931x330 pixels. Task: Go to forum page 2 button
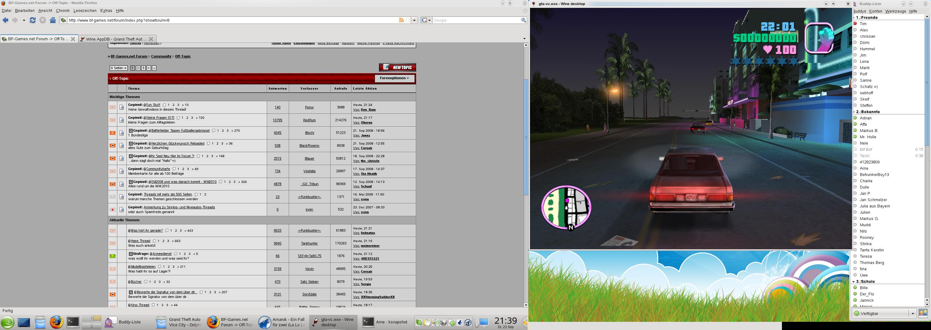coord(138,68)
